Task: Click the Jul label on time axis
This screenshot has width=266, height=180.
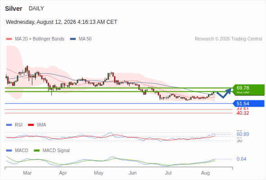Action: (x=168, y=173)
